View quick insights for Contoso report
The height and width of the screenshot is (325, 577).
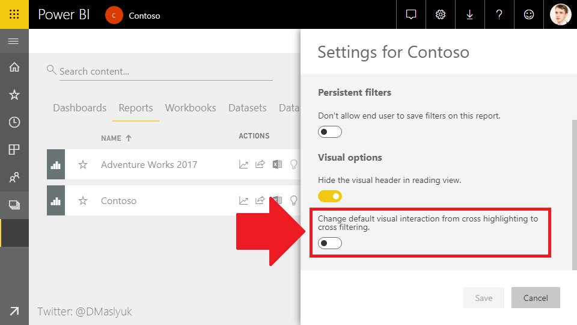(x=293, y=200)
